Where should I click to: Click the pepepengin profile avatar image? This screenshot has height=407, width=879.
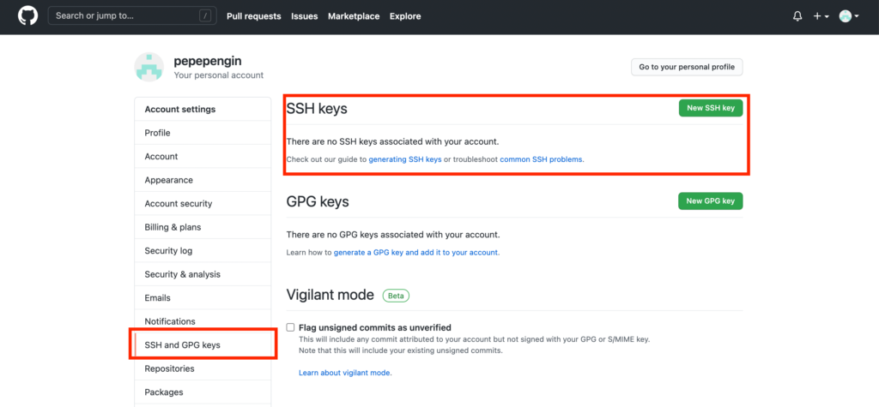click(149, 67)
